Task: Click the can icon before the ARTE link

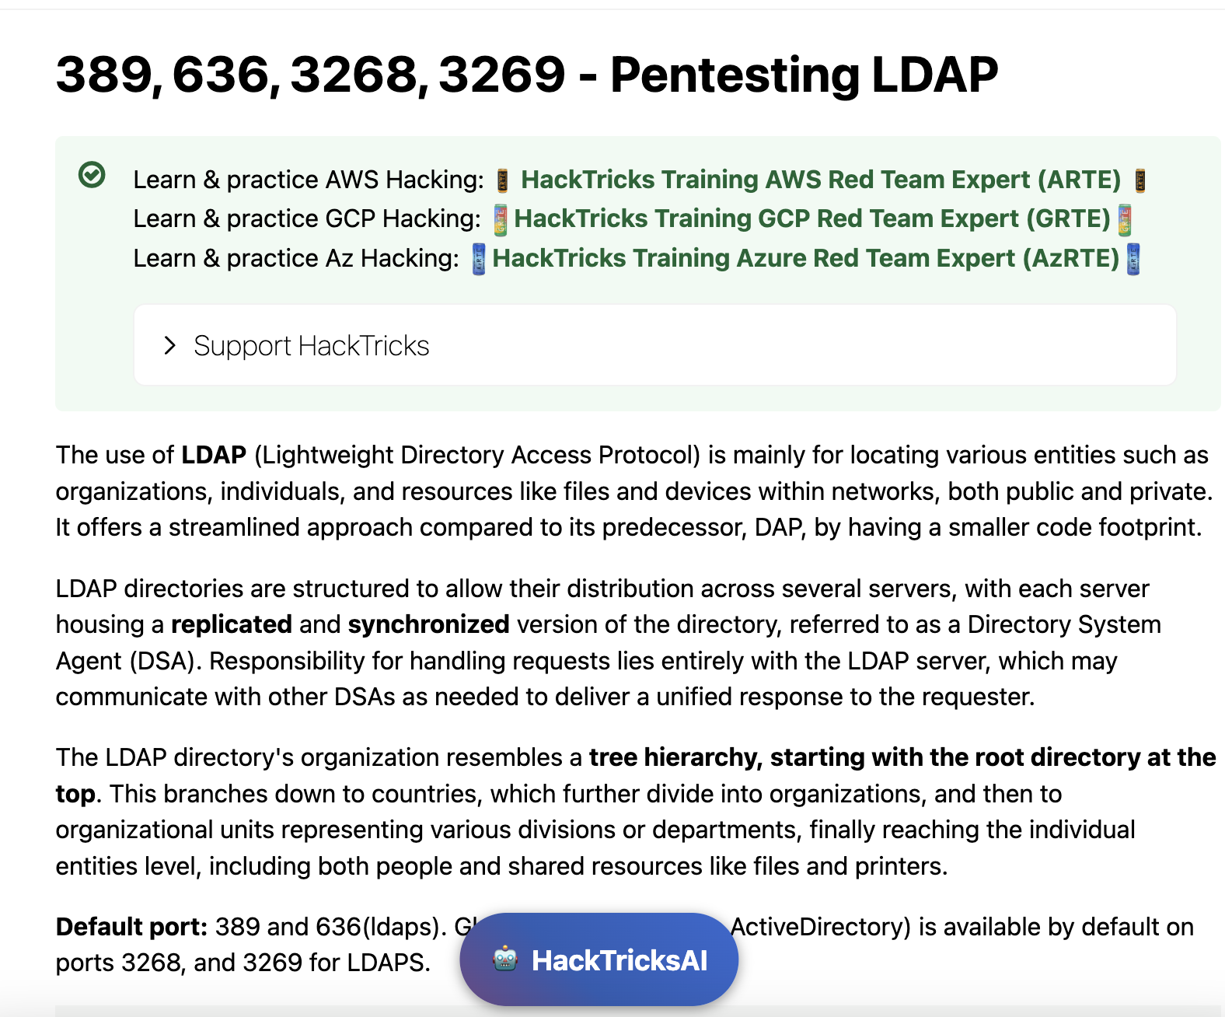Action: pos(503,180)
